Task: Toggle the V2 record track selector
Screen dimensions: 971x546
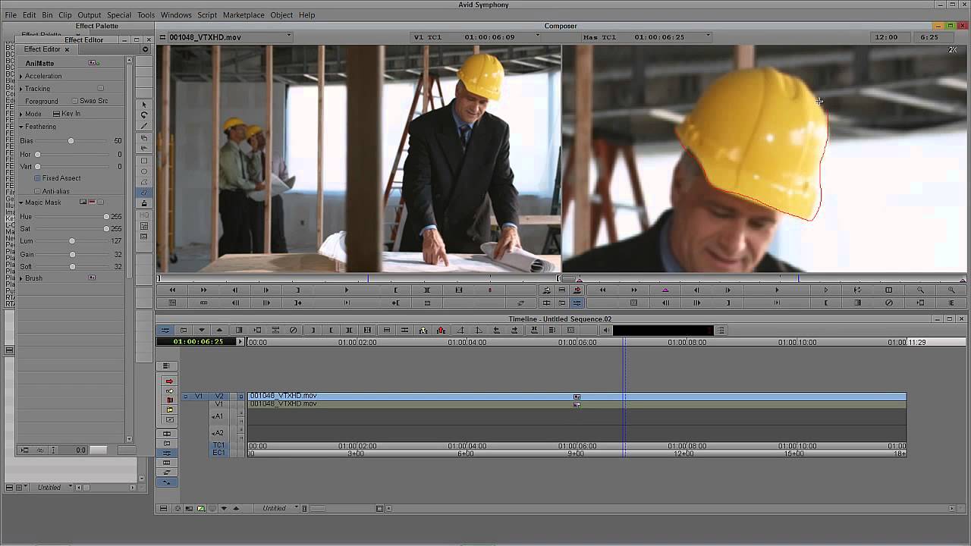Action: click(x=219, y=396)
